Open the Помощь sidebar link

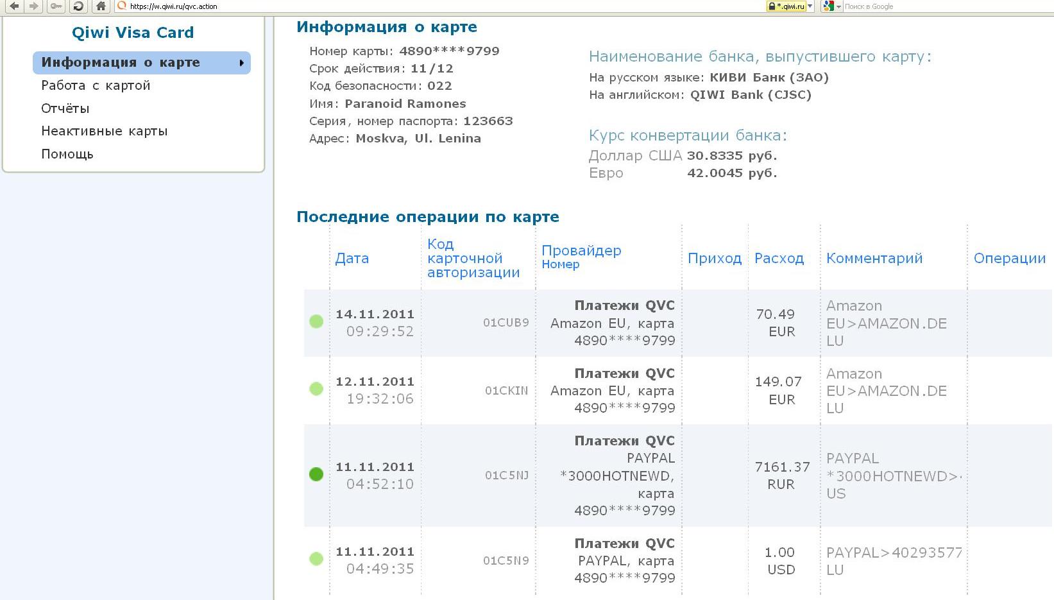(x=67, y=154)
